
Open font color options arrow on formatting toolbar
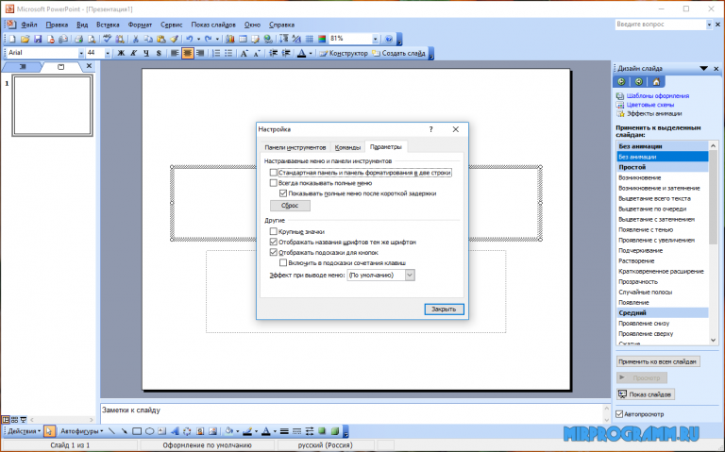[x=311, y=53]
